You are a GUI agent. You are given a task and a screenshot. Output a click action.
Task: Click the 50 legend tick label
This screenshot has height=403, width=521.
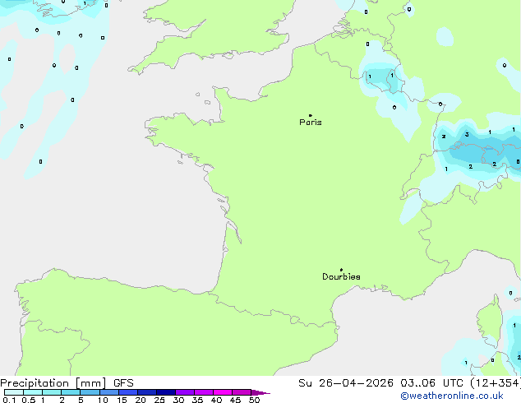tap(254, 400)
